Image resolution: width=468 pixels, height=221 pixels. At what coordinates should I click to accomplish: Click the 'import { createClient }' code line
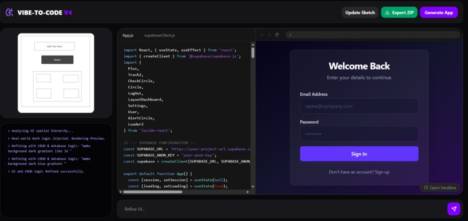(182, 56)
